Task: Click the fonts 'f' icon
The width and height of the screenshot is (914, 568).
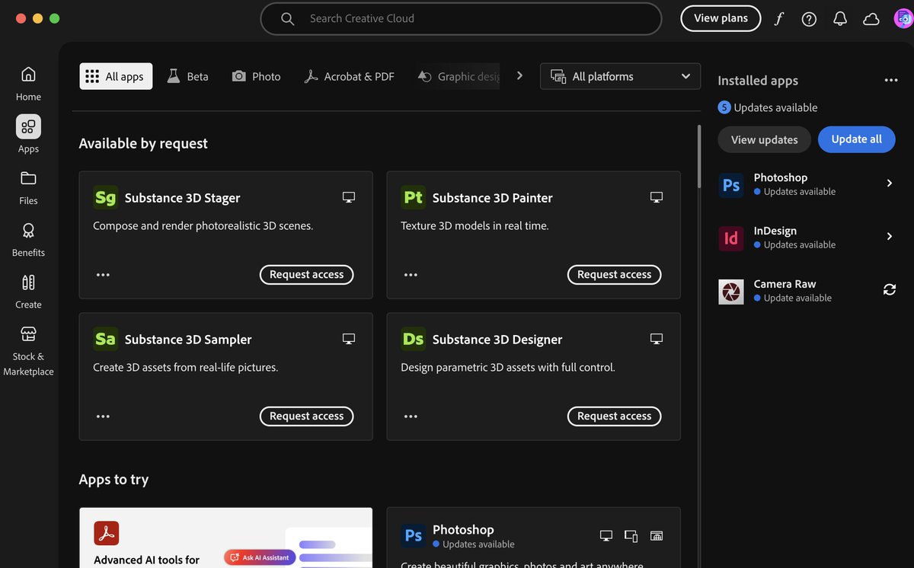Action: (x=778, y=19)
